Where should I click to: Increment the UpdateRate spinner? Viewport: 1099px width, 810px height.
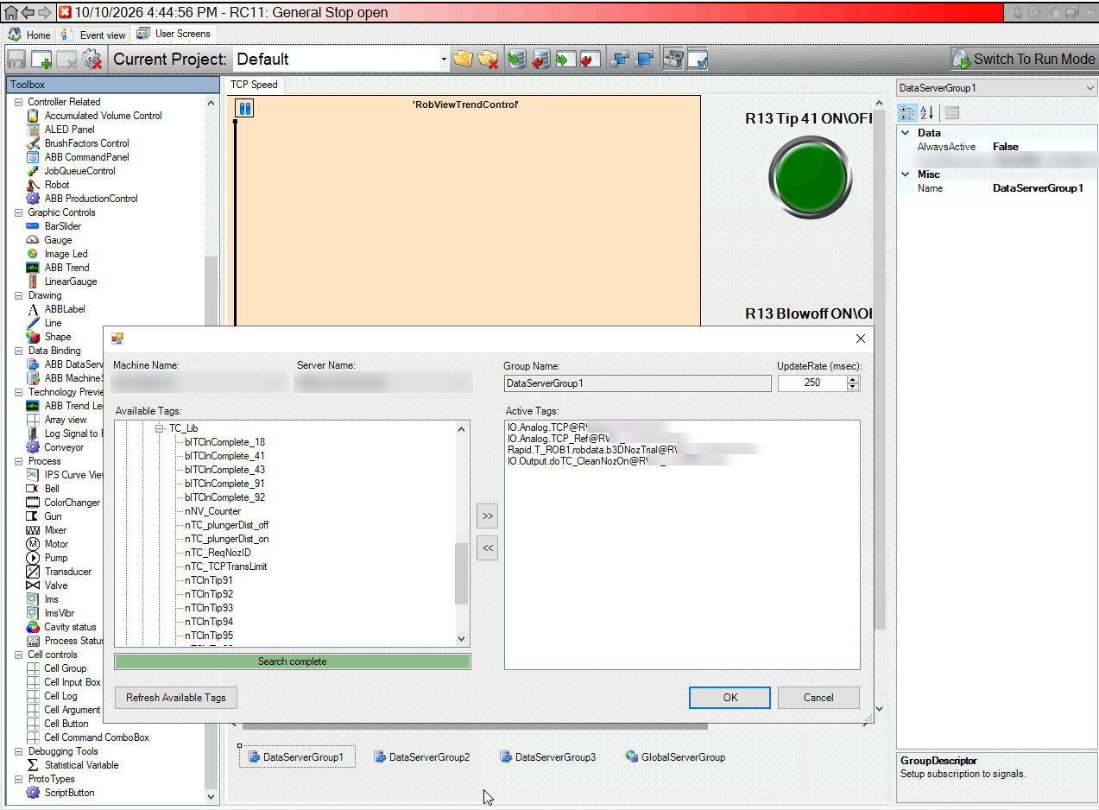(854, 379)
